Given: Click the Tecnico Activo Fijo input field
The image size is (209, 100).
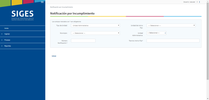Looking at the screenshot, I should (173, 41).
